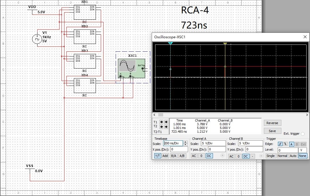Set trigger mode to Single
This screenshot has width=310, height=196.
pos(270,156)
